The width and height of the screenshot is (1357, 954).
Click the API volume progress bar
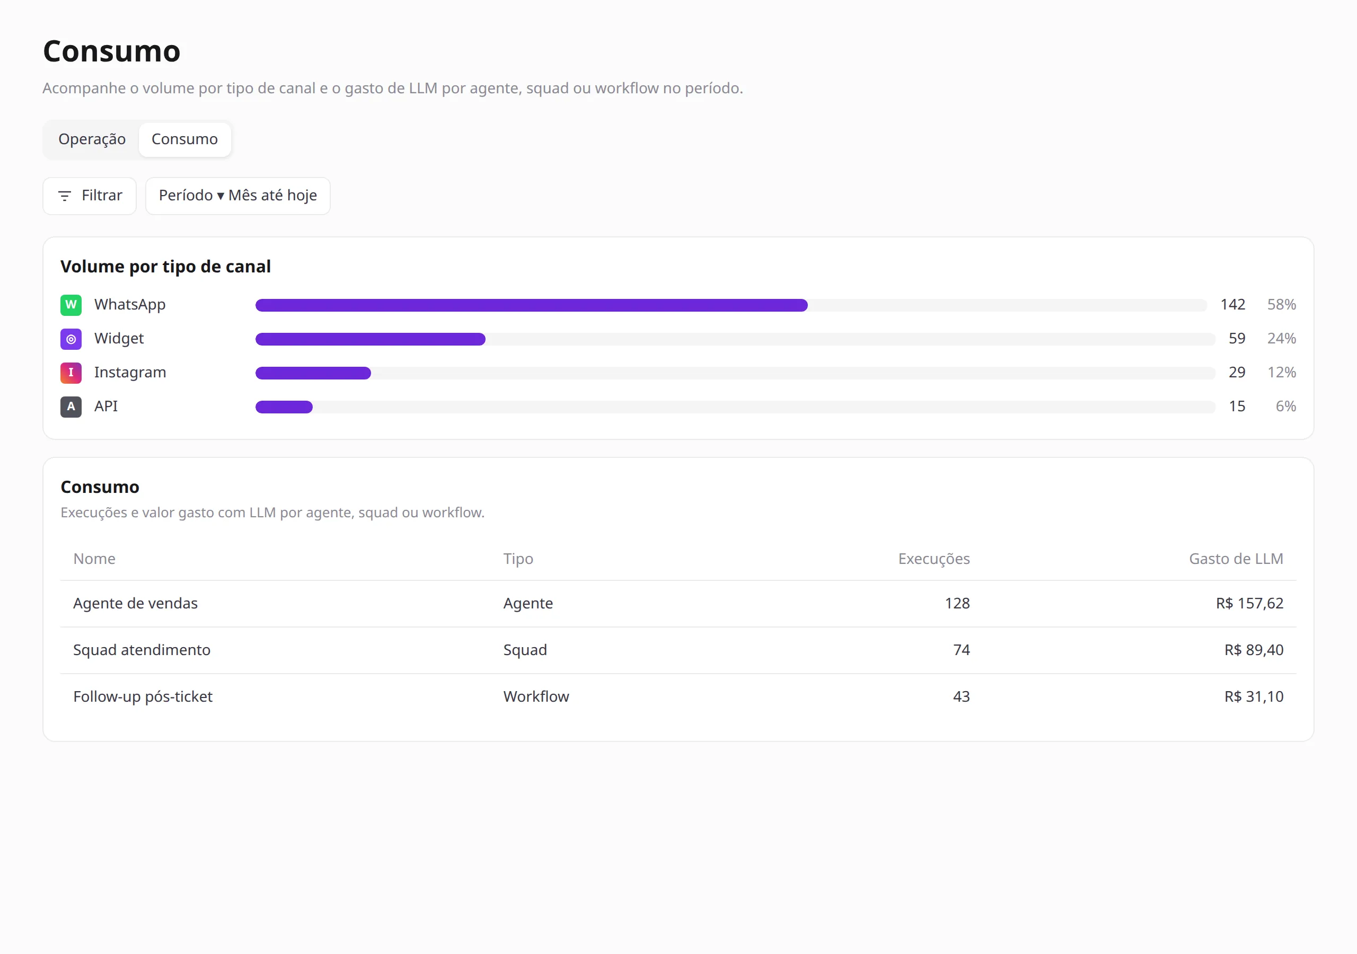pyautogui.click(x=735, y=407)
